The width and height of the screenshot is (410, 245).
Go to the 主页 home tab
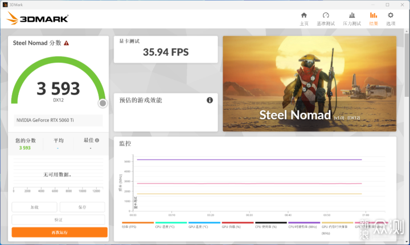[304, 19]
